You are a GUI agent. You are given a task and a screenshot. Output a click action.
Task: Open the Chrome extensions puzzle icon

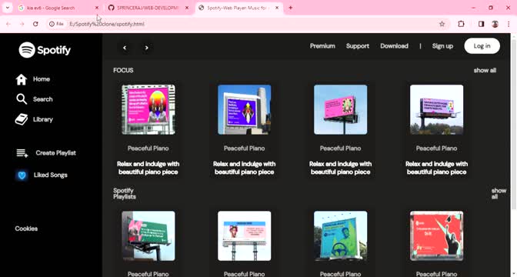pyautogui.click(x=461, y=24)
